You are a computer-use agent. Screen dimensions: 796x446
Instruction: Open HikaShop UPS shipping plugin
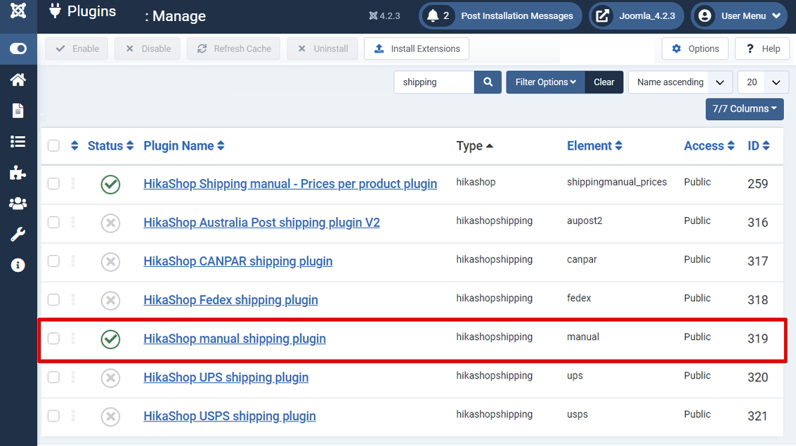(226, 377)
